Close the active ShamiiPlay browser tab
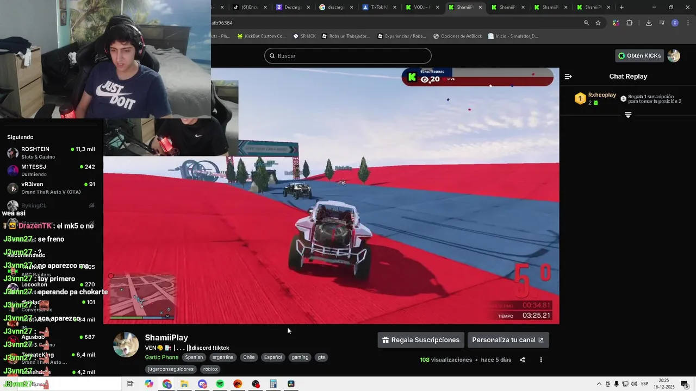The height and width of the screenshot is (391, 696). point(480,8)
